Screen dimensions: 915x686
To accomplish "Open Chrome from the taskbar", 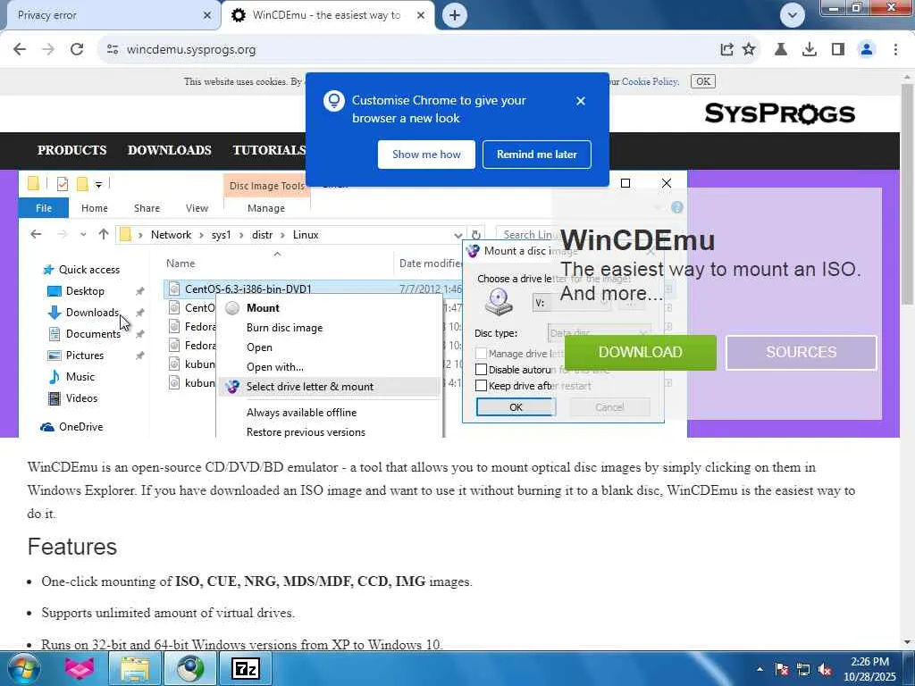I will pos(189,668).
